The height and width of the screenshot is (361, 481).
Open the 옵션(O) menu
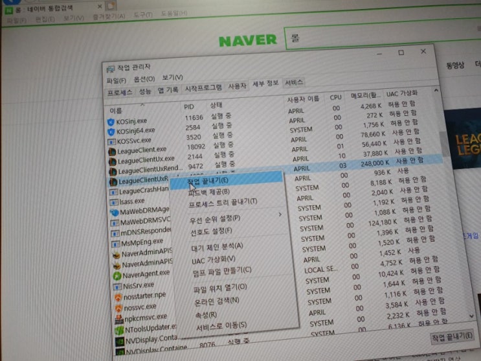[x=144, y=79]
